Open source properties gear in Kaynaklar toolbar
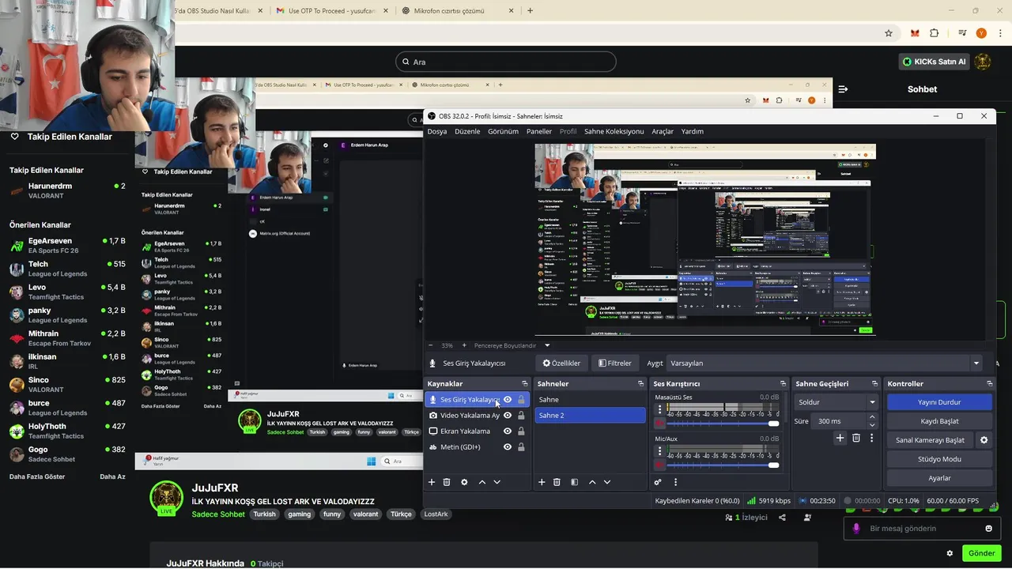1012x569 pixels. [x=464, y=482]
